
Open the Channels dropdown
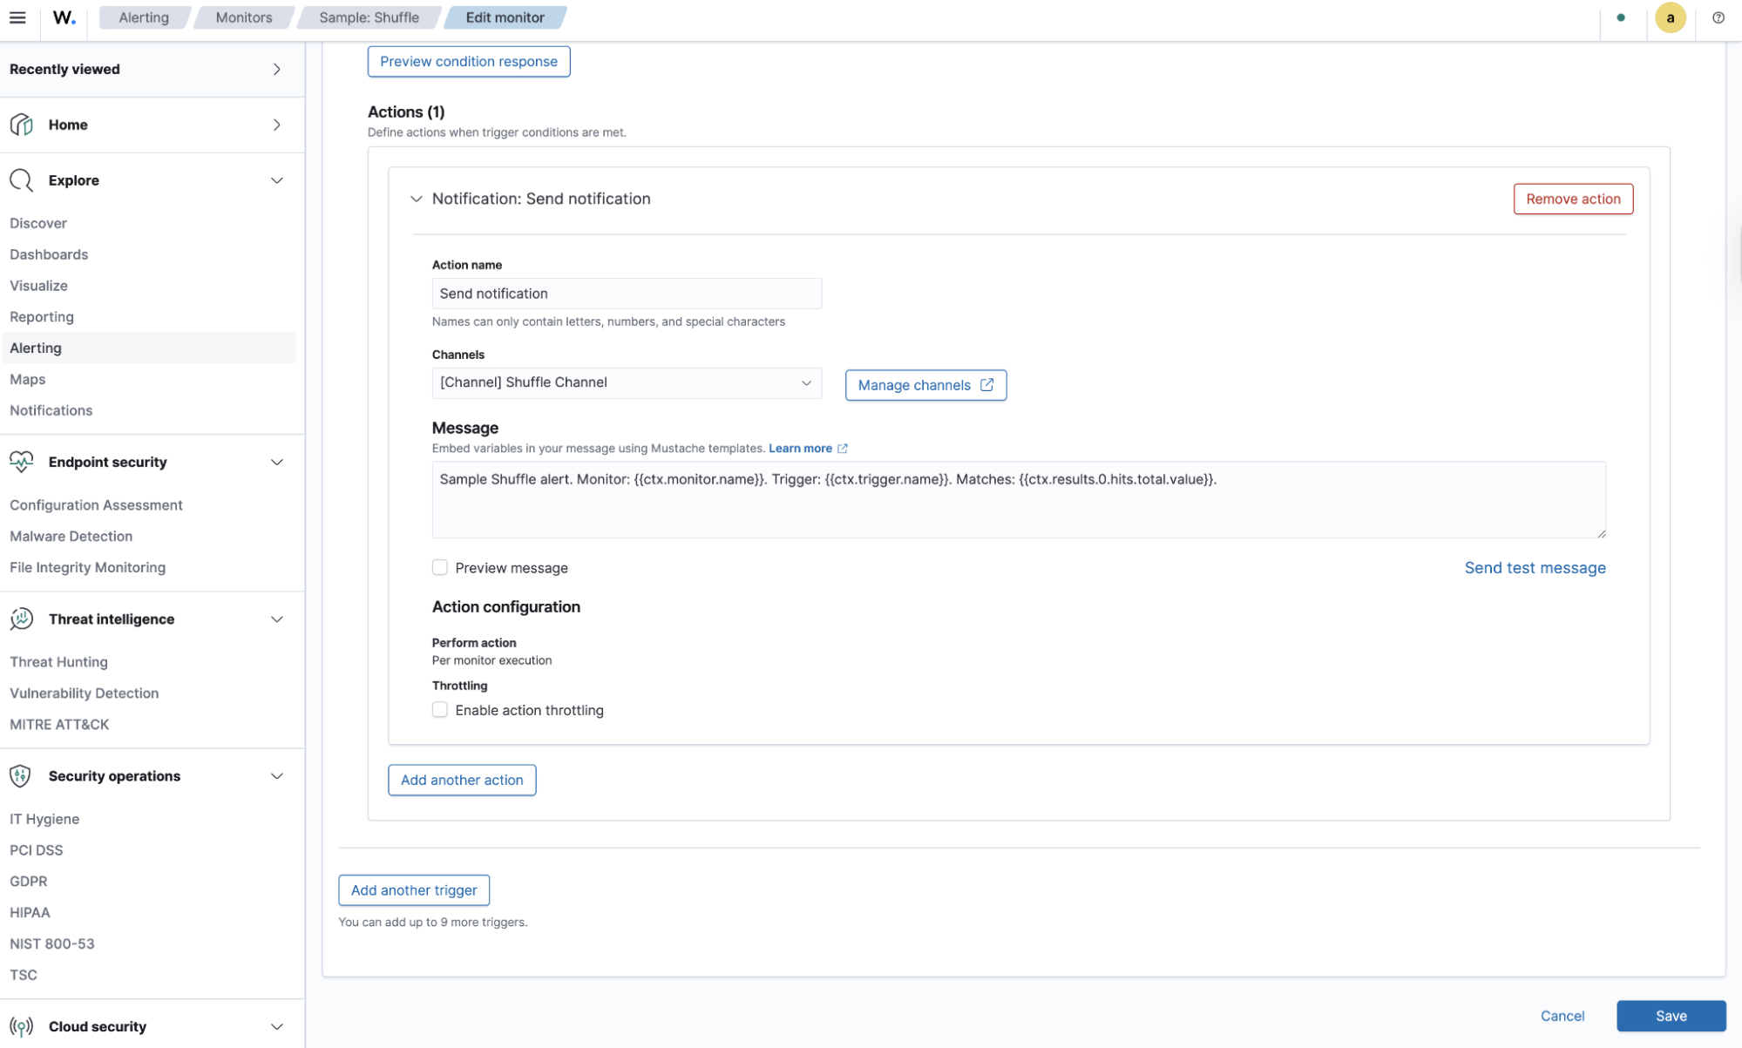coord(627,382)
